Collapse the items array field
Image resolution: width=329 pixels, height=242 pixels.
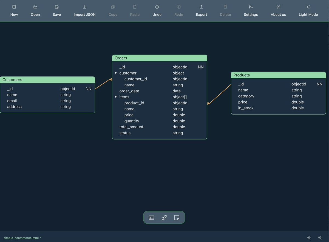click(x=116, y=97)
